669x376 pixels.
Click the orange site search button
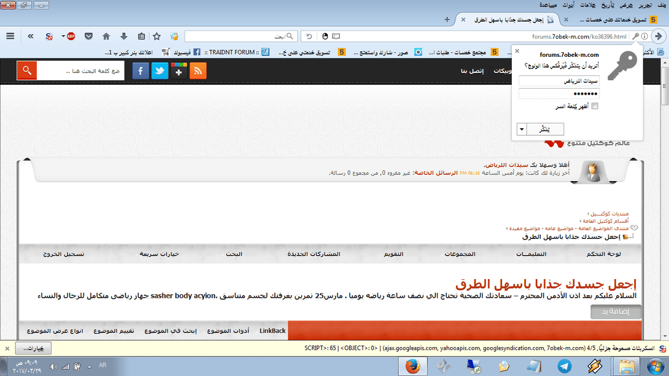tap(27, 71)
